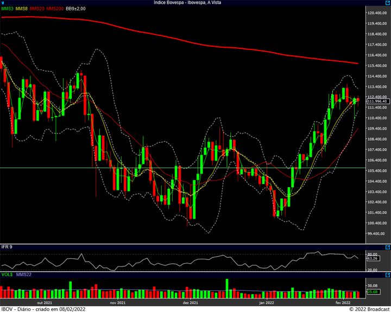Select the MMS8 moving average legend
391x312 pixels.
tap(21, 9)
